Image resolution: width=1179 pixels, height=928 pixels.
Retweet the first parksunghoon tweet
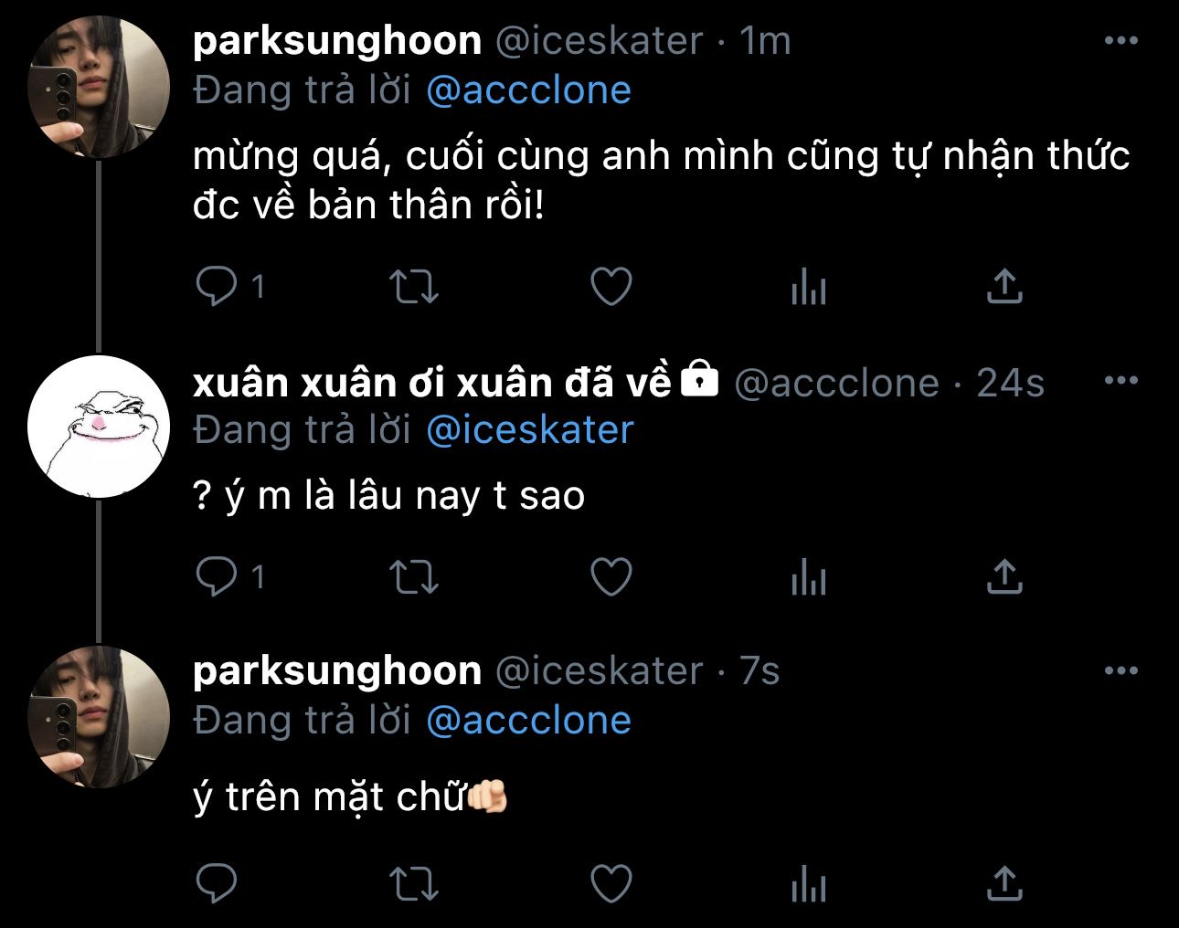(414, 287)
